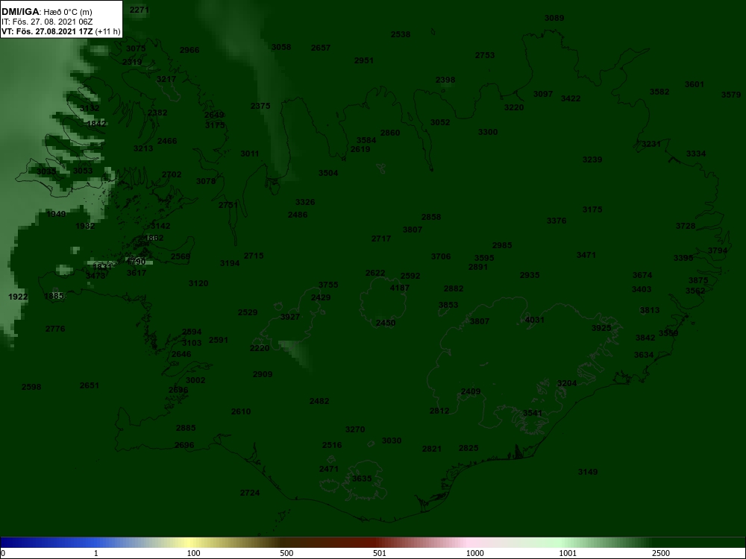Click the offshore value 2598
The height and width of the screenshot is (559, 746).
[31, 387]
